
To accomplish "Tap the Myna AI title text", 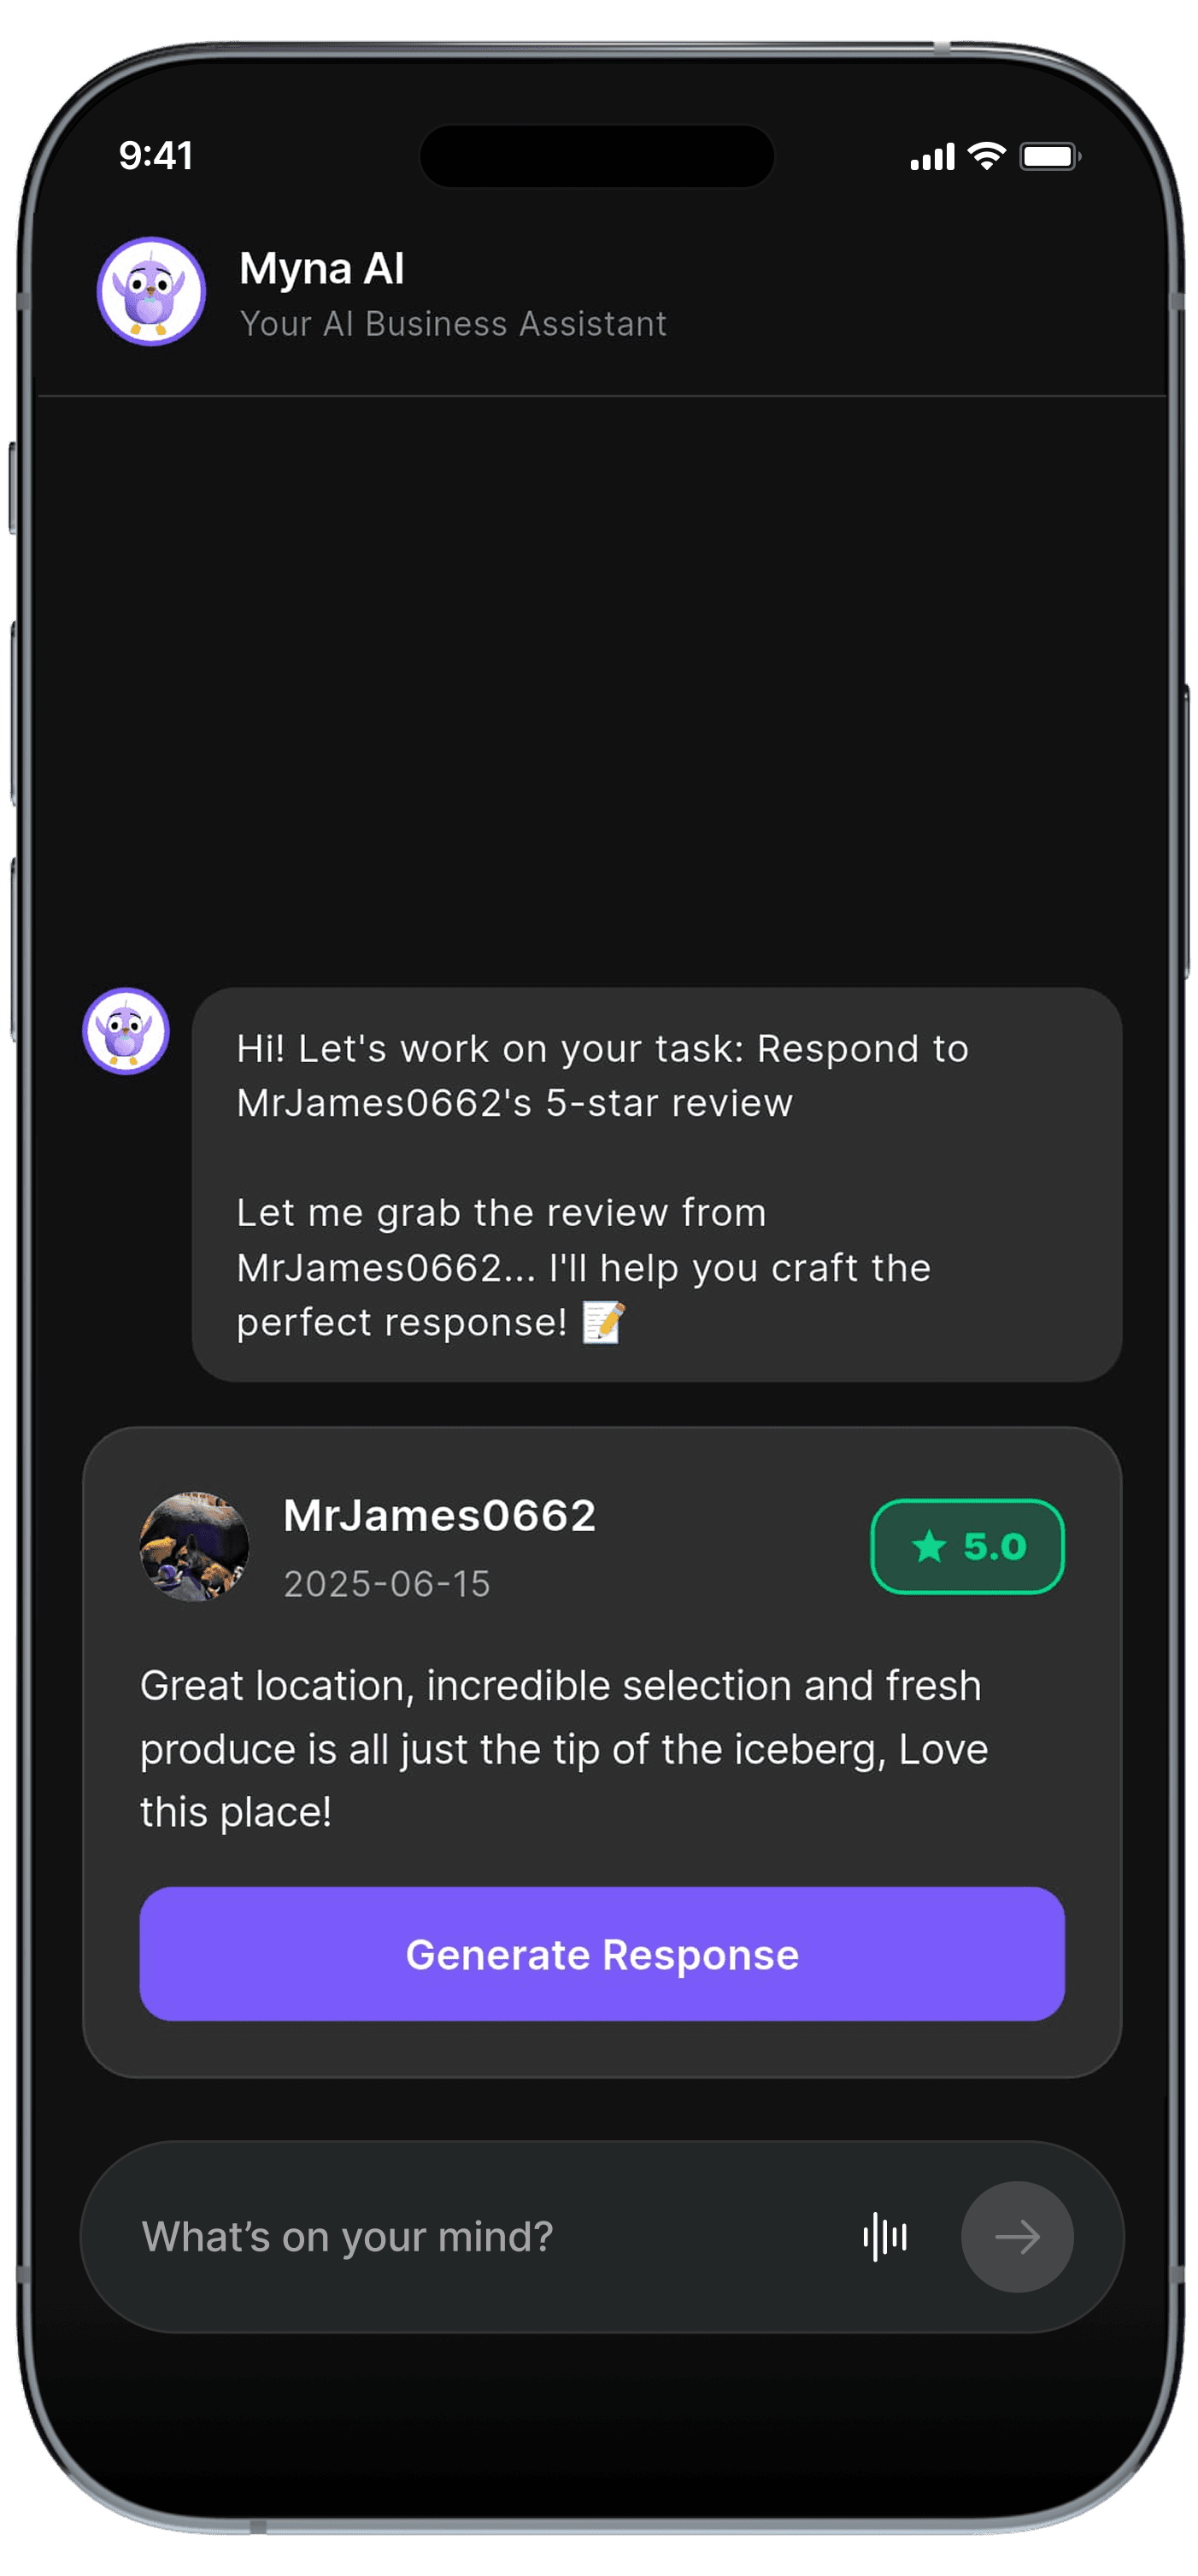I will point(321,268).
